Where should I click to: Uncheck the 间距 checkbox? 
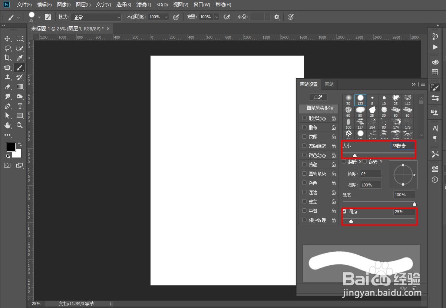click(344, 212)
